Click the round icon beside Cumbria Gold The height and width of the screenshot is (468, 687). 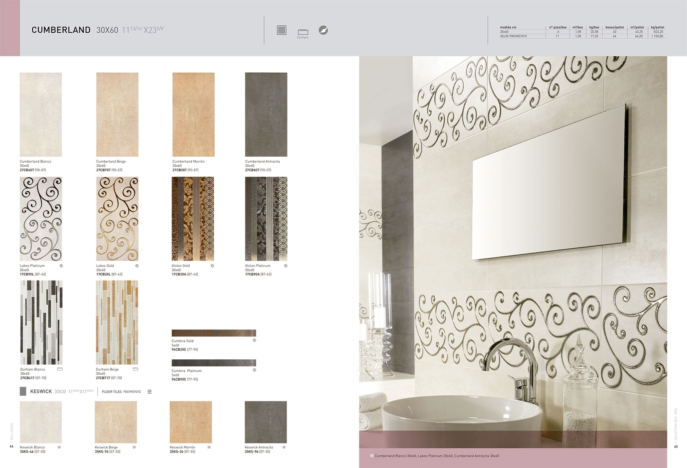pyautogui.click(x=254, y=340)
